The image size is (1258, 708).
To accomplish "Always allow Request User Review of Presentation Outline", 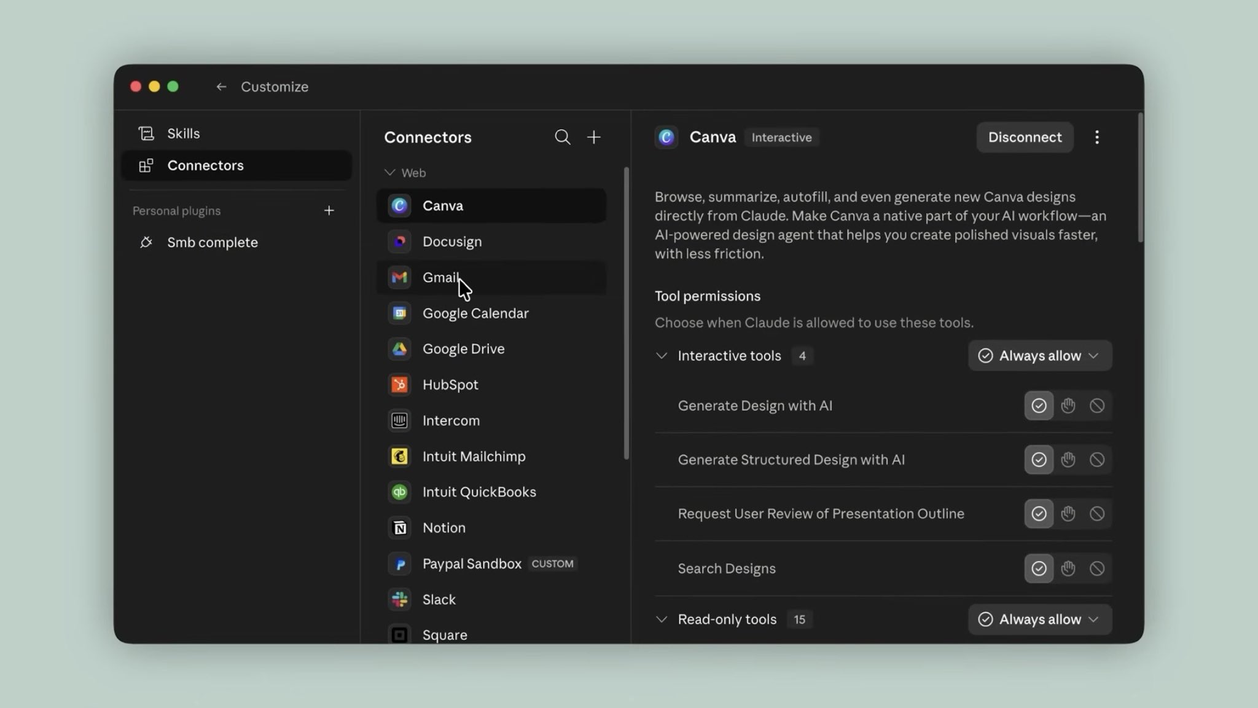I will [x=1039, y=514].
